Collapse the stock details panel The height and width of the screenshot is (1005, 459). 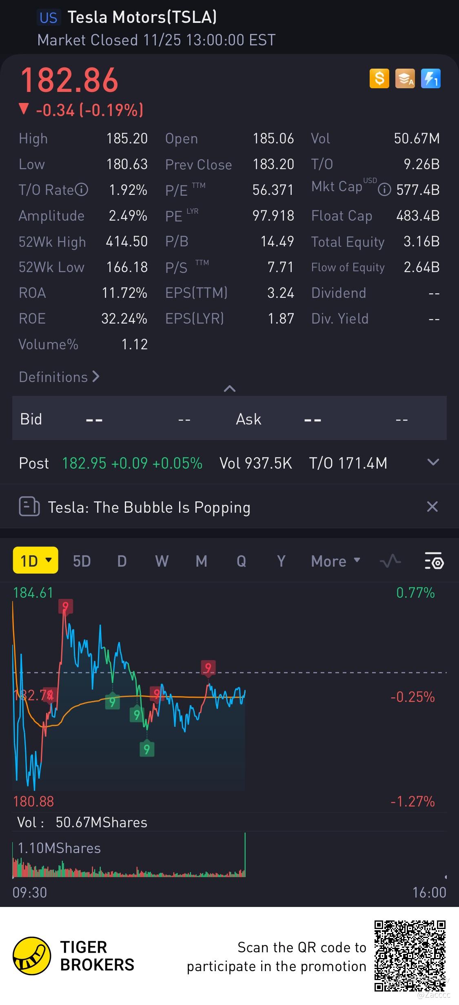pos(230,389)
